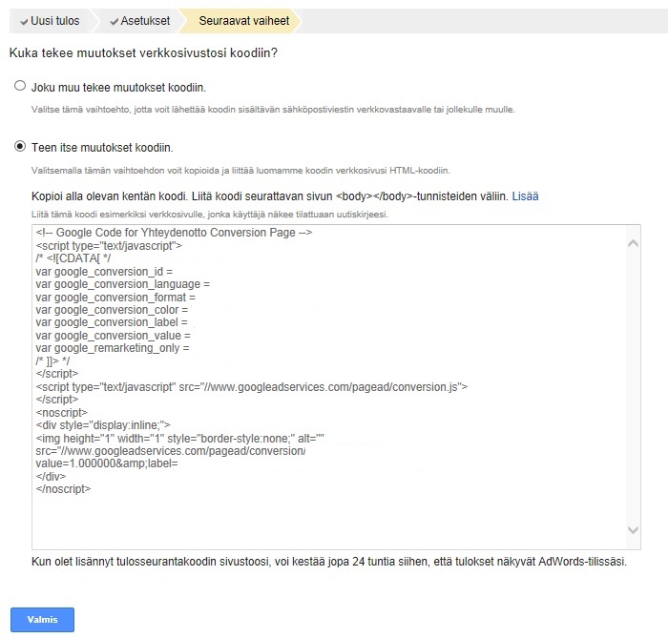Click the Valmis button
This screenshot has width=668, height=638.
click(42, 619)
